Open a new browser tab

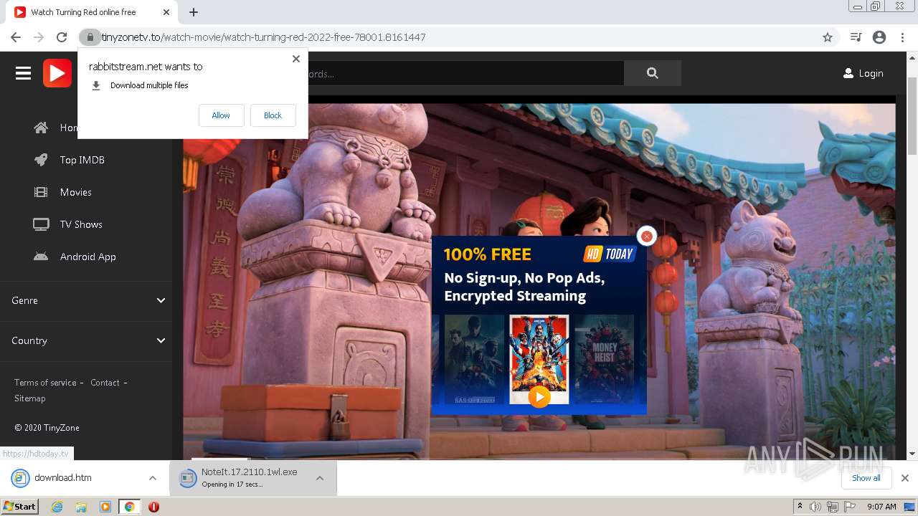pos(194,12)
